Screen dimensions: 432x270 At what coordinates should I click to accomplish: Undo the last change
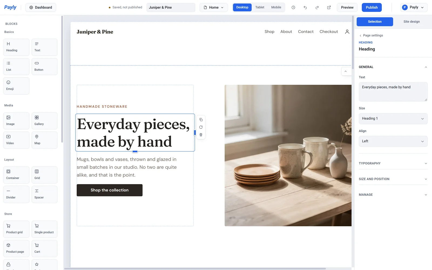pyautogui.click(x=305, y=8)
